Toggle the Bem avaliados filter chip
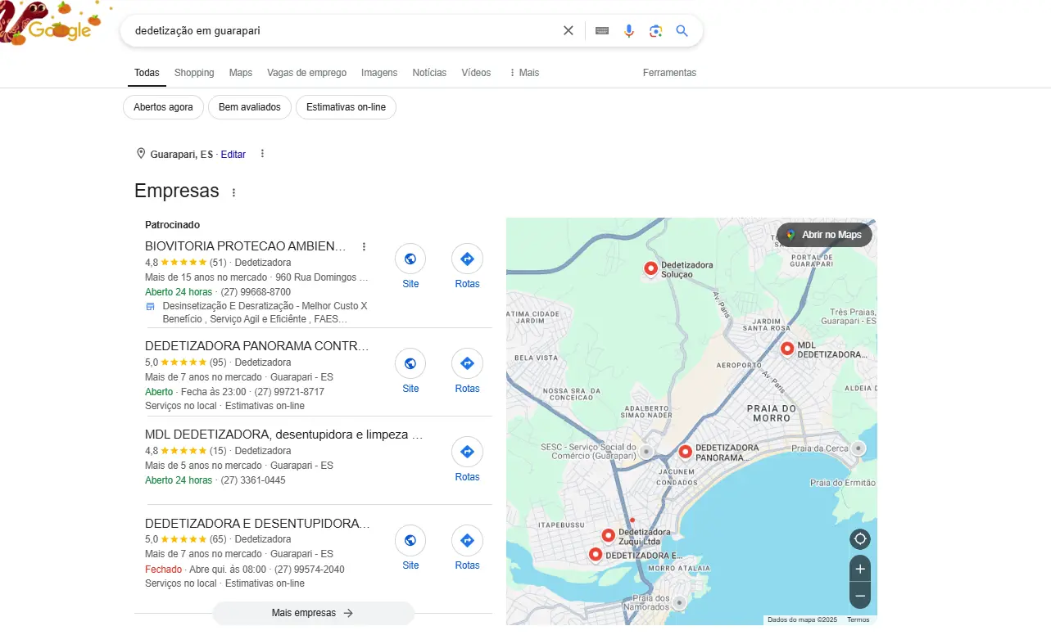The width and height of the screenshot is (1051, 635). click(249, 107)
